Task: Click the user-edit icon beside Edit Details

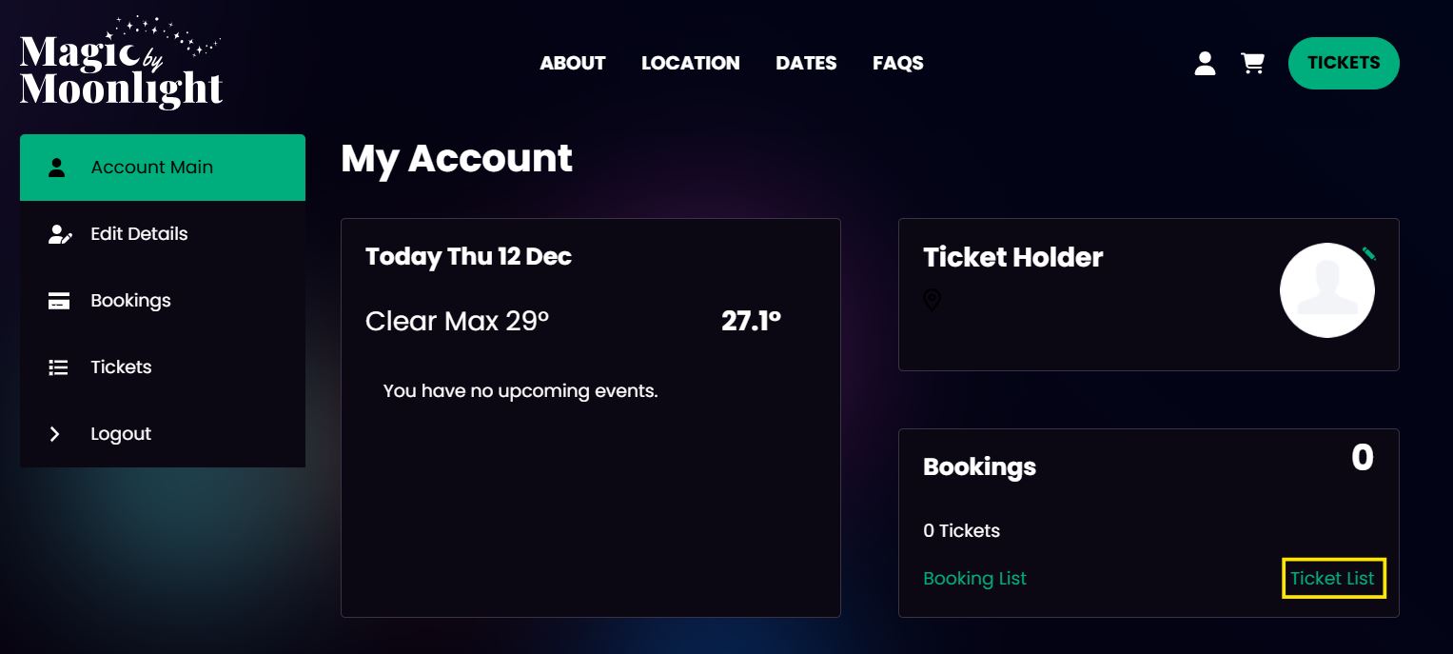Action: pyautogui.click(x=60, y=234)
